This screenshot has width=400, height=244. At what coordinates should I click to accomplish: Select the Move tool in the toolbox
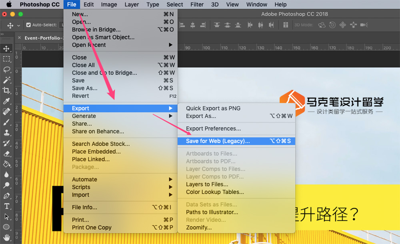coord(6,48)
